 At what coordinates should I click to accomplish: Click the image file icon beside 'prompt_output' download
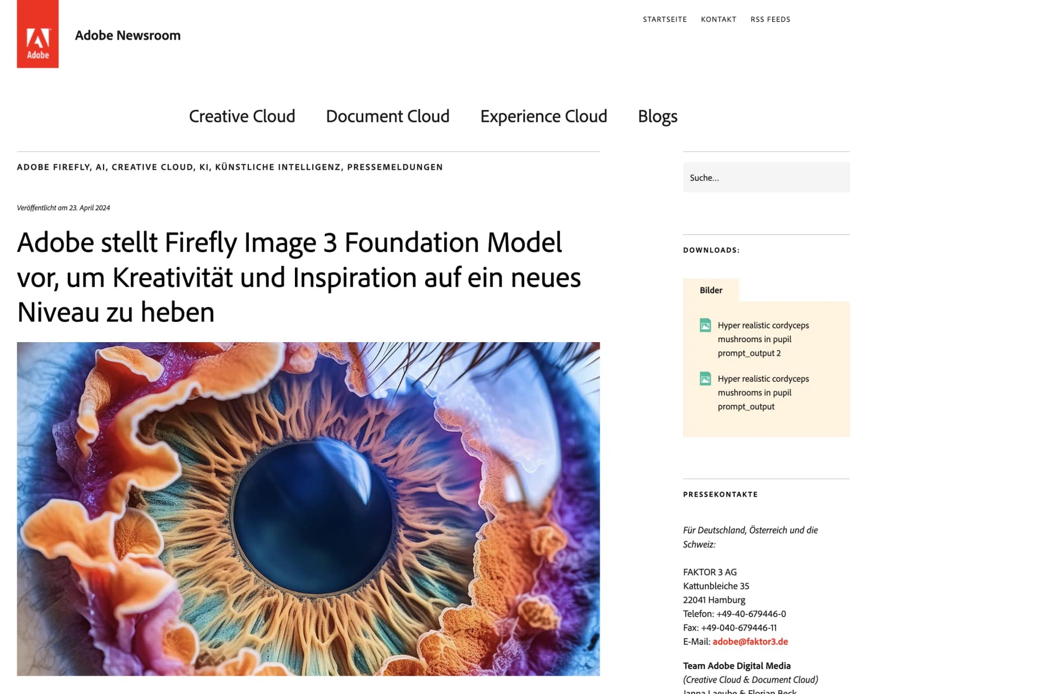705,379
